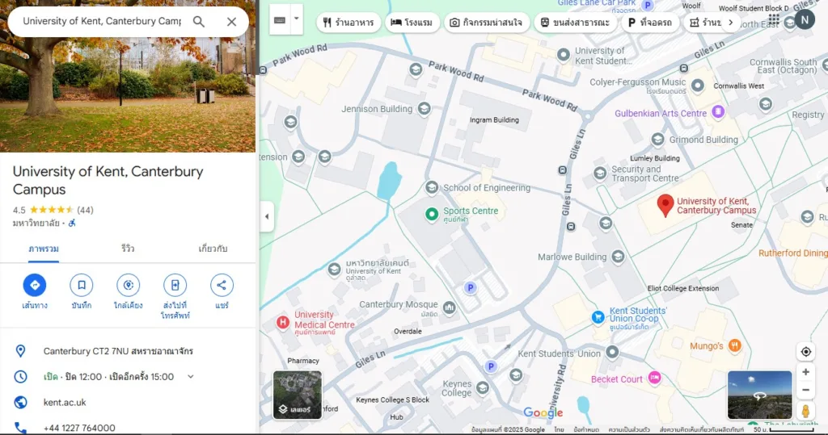Expand the opening hours chevron
The image size is (828, 435).
pyautogui.click(x=191, y=377)
